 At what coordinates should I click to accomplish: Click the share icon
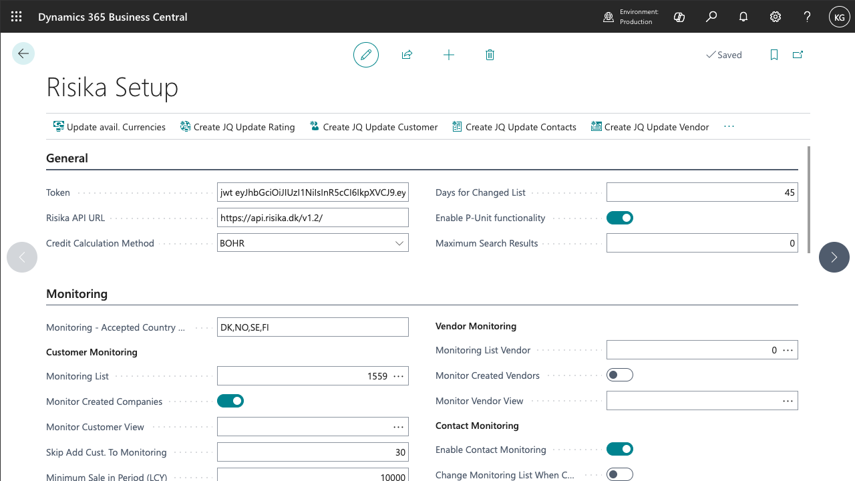(x=407, y=55)
